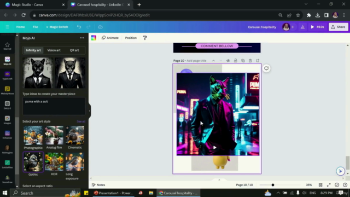The width and height of the screenshot is (350, 197).
Task: Open the File menu
Action: point(35,27)
